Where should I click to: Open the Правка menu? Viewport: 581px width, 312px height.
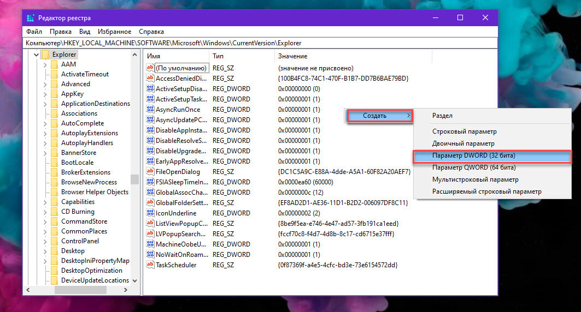(x=61, y=32)
